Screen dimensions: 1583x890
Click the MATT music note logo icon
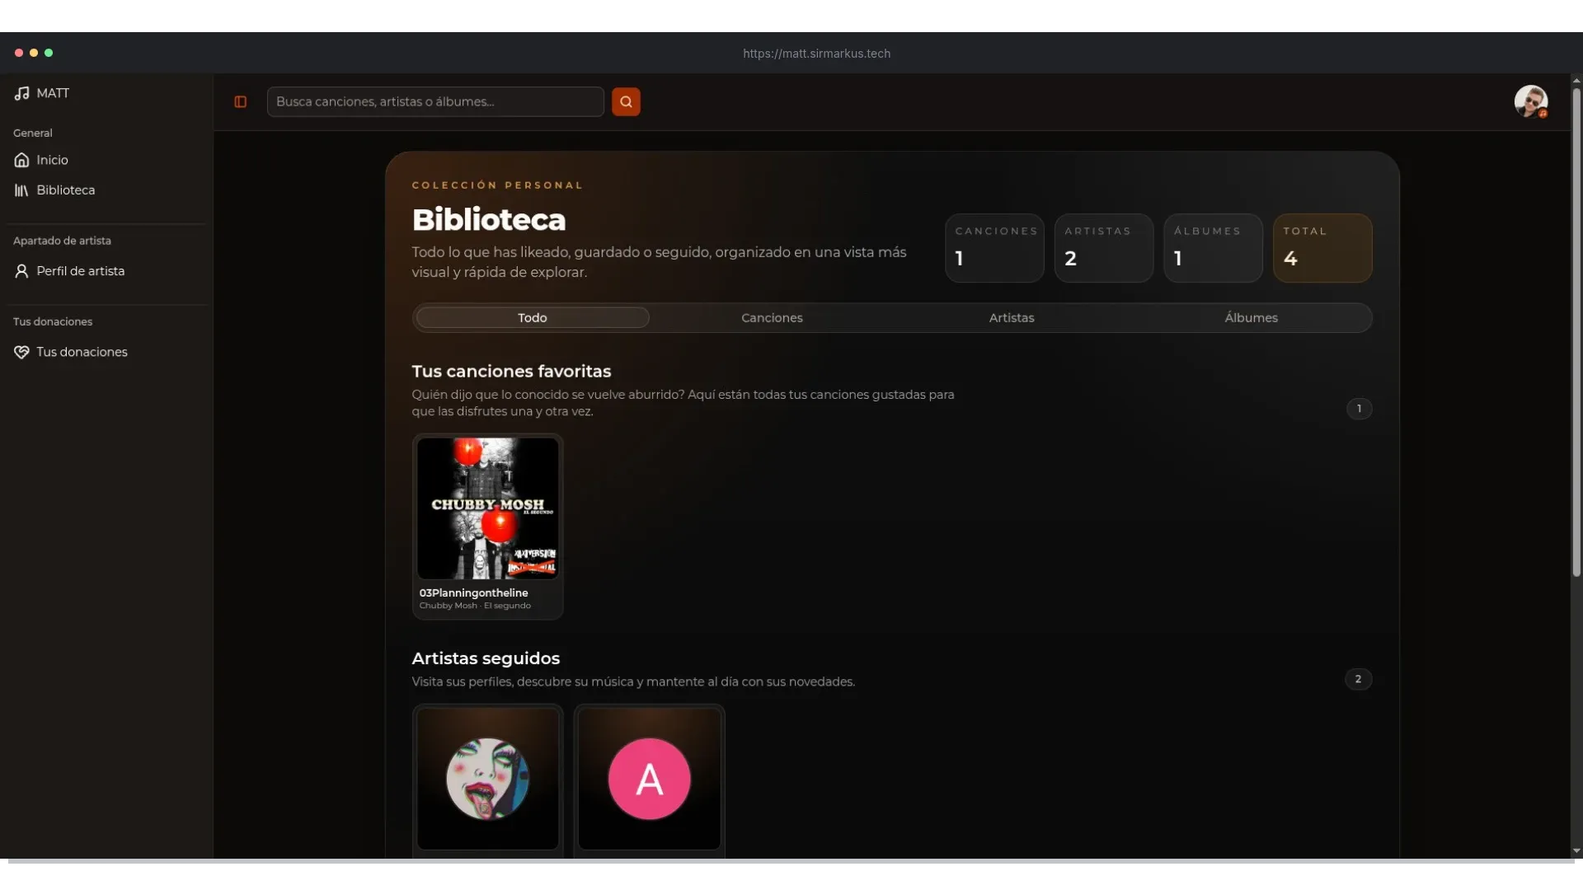(x=21, y=93)
